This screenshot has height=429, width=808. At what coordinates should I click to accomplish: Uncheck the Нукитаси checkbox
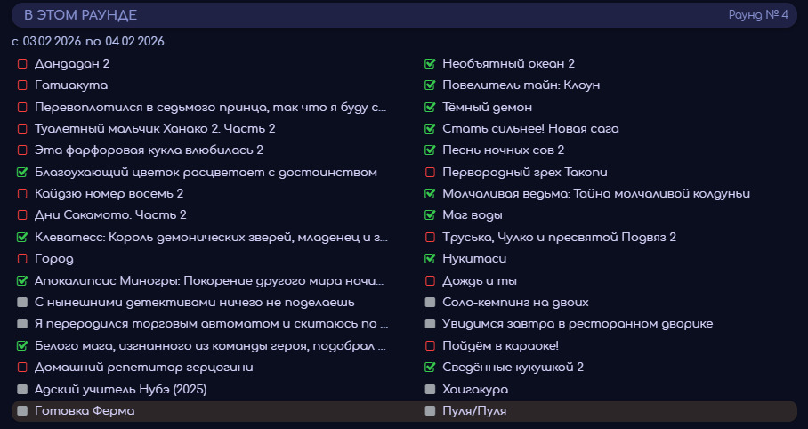pyautogui.click(x=431, y=259)
